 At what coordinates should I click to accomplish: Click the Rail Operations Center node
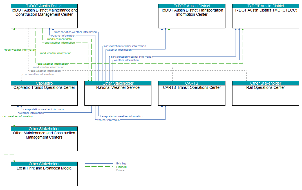point(266,93)
